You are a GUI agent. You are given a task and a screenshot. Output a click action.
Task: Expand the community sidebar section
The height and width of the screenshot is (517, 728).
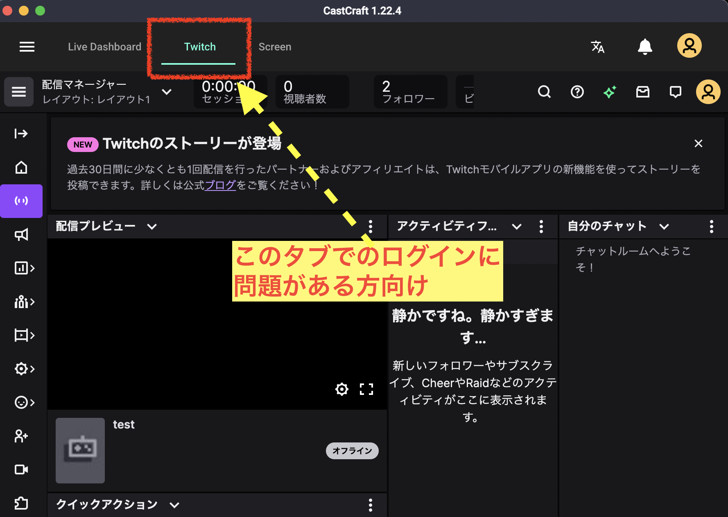25,302
